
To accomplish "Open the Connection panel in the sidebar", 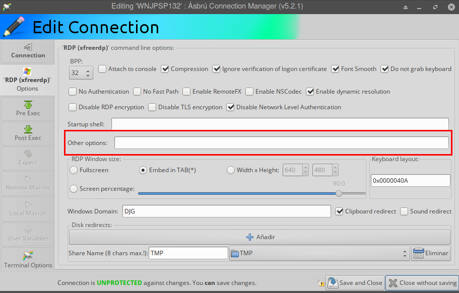I will 27,51.
